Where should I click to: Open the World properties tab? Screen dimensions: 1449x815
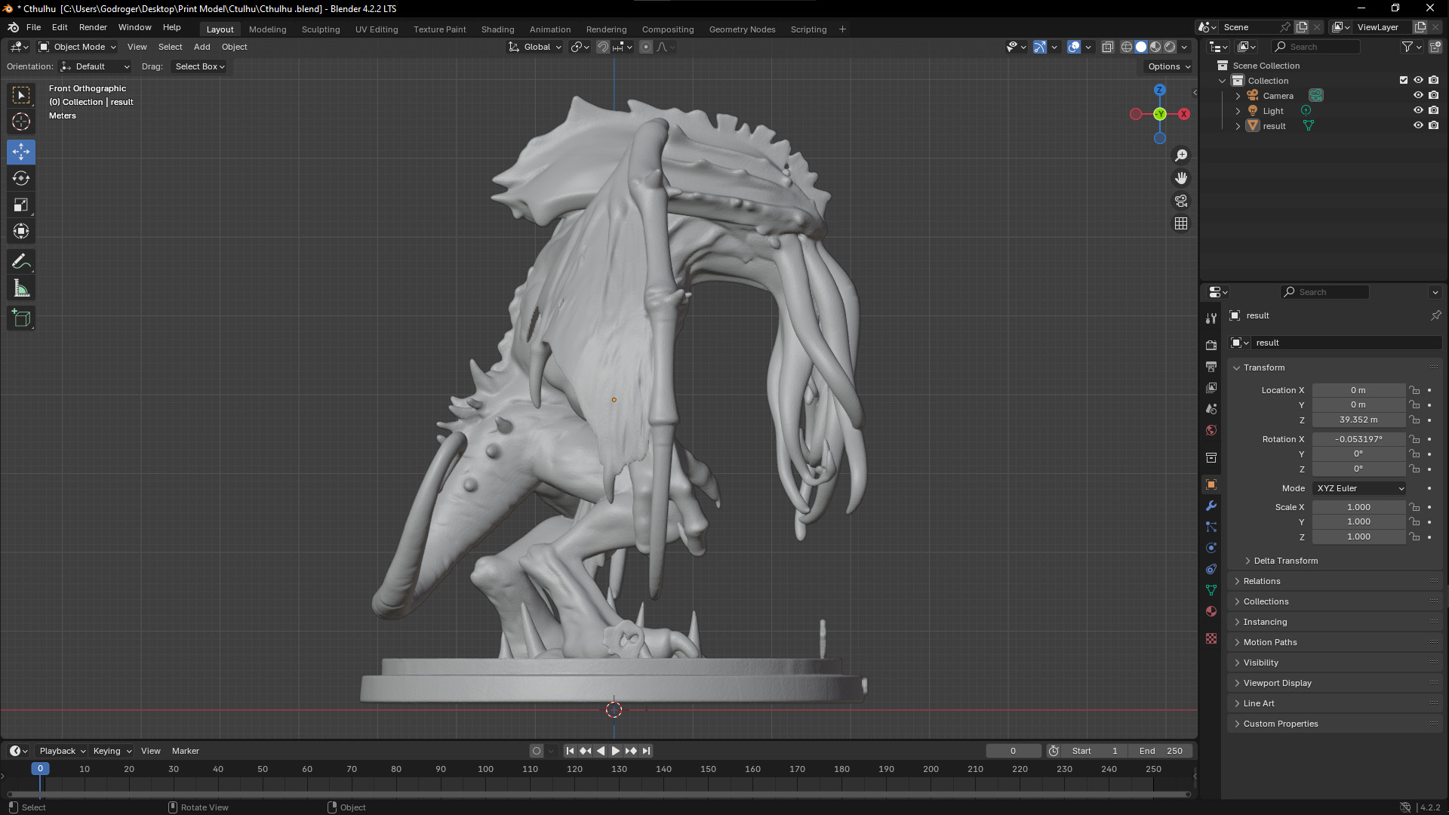click(x=1211, y=430)
